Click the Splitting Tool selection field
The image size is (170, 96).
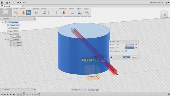pyautogui.click(x=130, y=48)
